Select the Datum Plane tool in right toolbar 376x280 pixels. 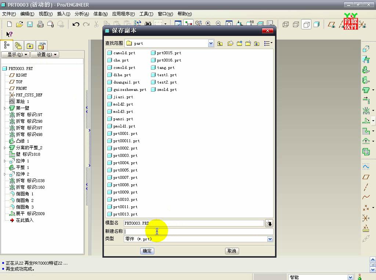pyautogui.click(x=366, y=177)
